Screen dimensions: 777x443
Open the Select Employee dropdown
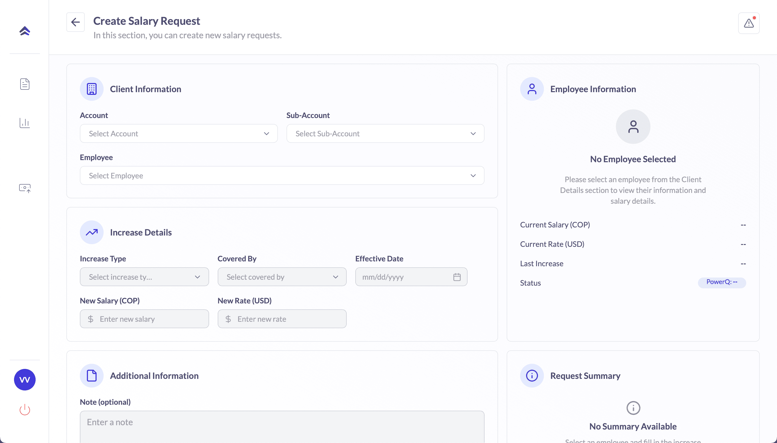point(282,176)
